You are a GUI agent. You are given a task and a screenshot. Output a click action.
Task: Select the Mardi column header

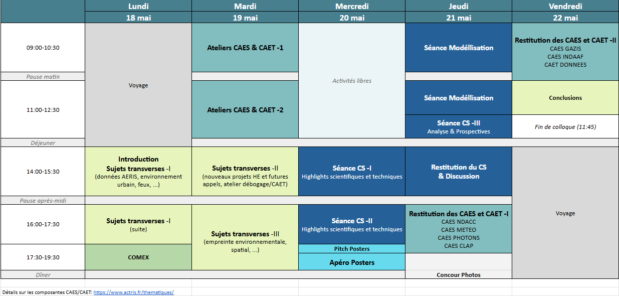click(x=245, y=6)
